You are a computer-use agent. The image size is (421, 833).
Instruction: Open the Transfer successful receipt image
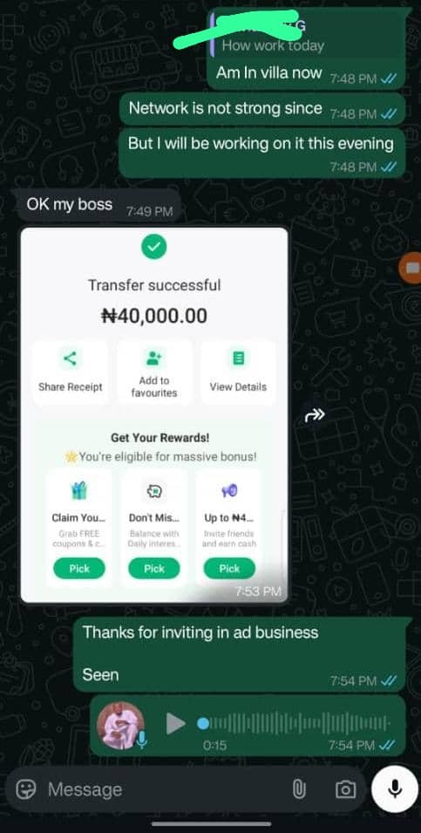click(154, 415)
